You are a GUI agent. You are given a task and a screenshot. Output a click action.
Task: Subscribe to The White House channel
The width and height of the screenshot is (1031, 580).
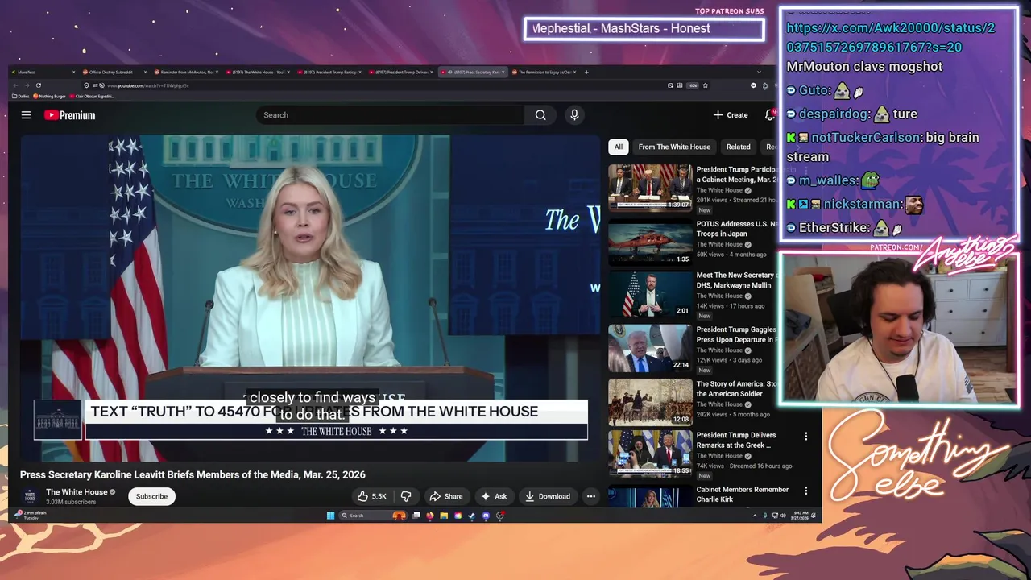pyautogui.click(x=151, y=496)
